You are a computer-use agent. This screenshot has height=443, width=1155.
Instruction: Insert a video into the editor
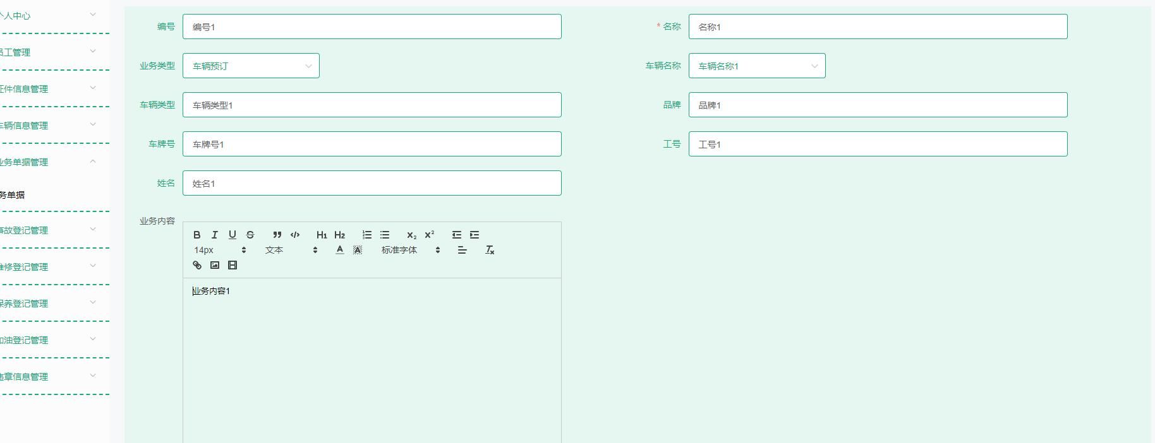point(233,265)
